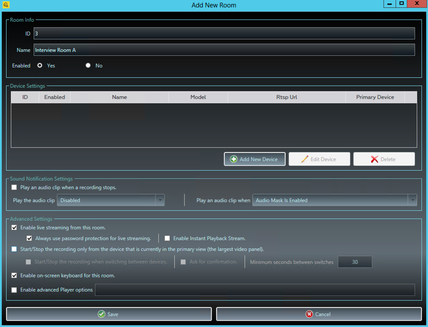Sort devices by Name column header
The width and height of the screenshot is (428, 327).
click(x=119, y=97)
